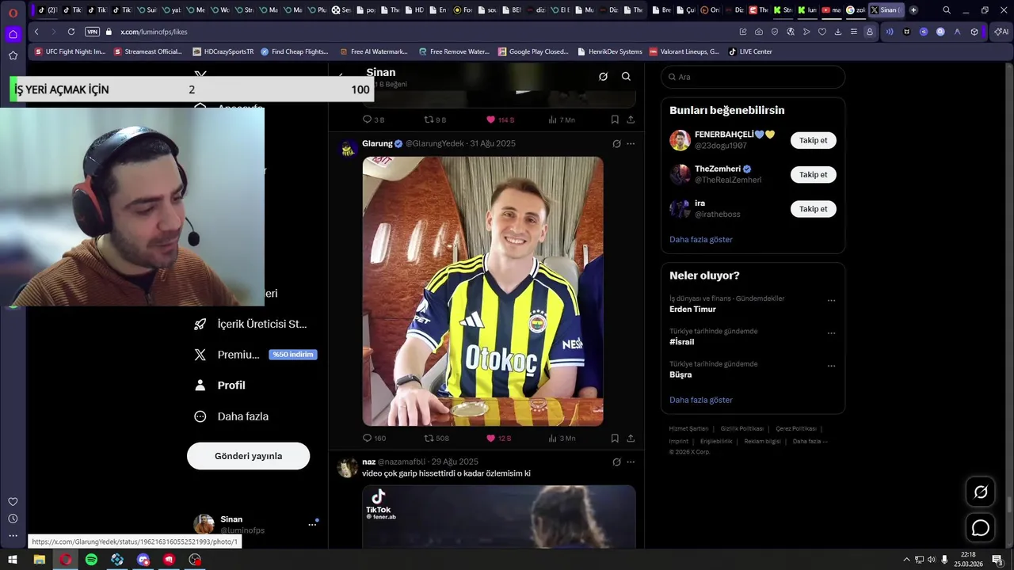Open Daha fazla sidebar menu
The height and width of the screenshot is (570, 1014).
pyautogui.click(x=232, y=416)
